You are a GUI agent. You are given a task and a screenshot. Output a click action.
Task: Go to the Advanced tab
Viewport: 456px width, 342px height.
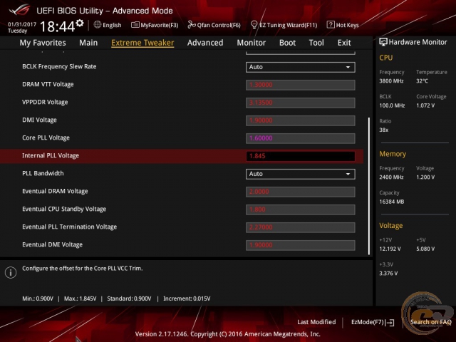[205, 43]
